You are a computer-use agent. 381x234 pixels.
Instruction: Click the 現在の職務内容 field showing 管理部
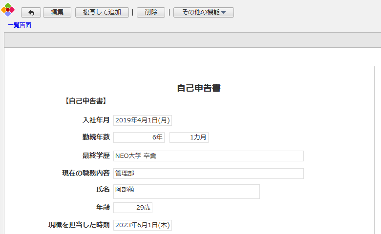(x=208, y=174)
